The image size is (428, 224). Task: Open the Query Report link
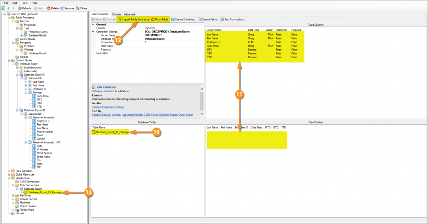click(x=186, y=115)
